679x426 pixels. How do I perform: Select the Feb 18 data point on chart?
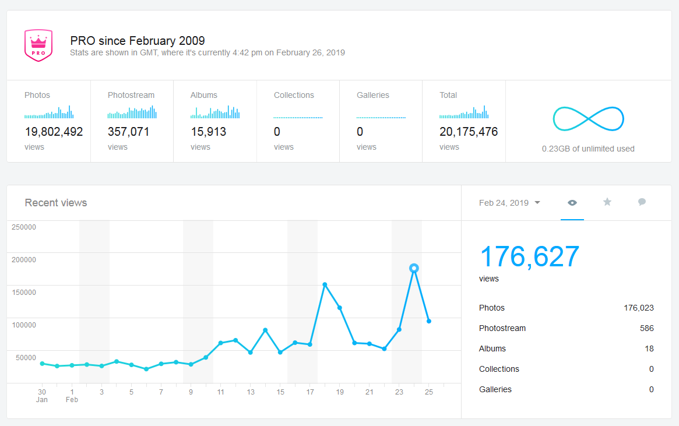(x=325, y=284)
